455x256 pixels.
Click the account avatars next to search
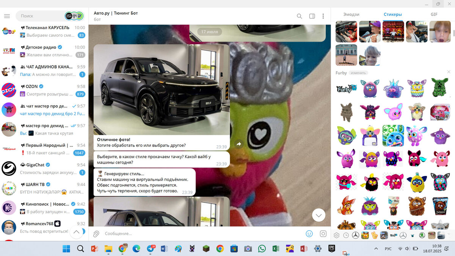tap(74, 16)
